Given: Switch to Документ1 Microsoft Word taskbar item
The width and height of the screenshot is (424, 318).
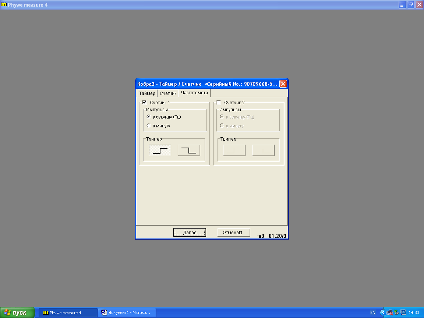Looking at the screenshot, I should pos(127,313).
